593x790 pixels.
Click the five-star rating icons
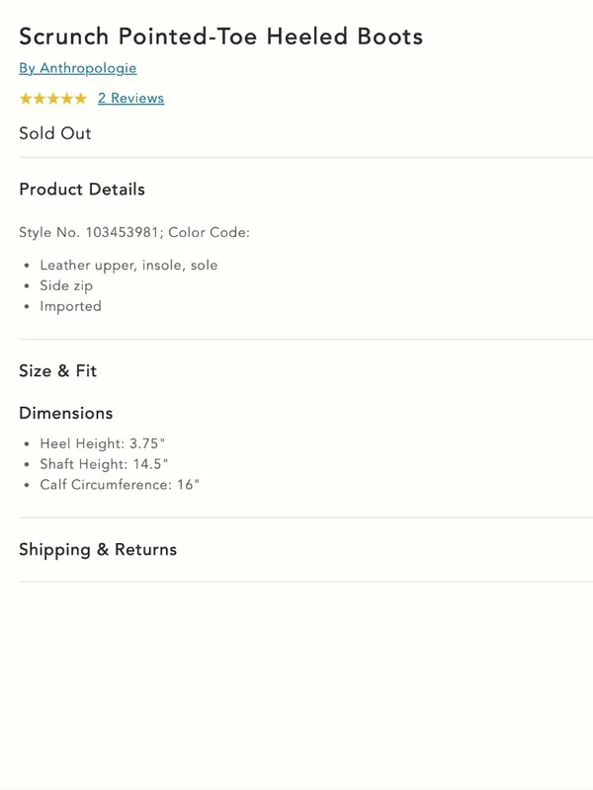click(x=53, y=98)
